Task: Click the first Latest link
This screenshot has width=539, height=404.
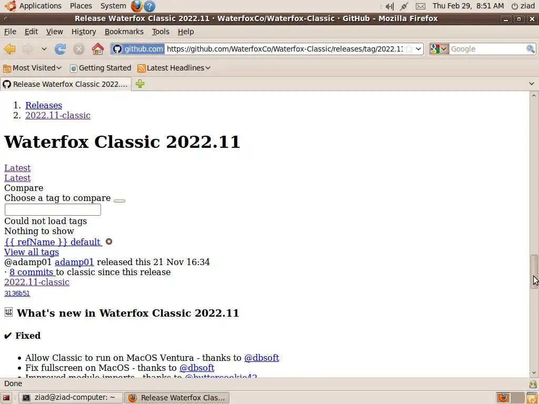Action: point(17,168)
